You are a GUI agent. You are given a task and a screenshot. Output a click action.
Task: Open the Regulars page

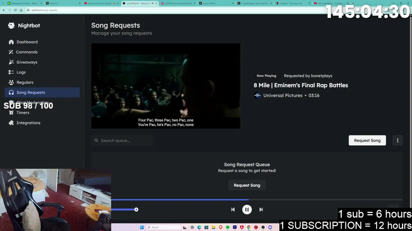[42, 82]
